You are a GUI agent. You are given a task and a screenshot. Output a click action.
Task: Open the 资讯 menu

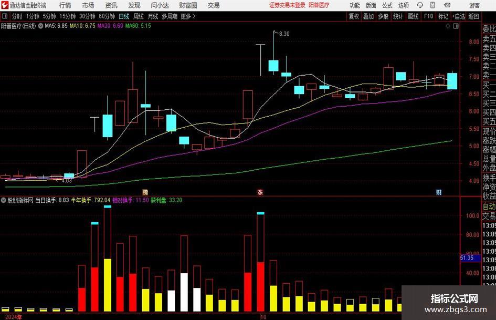pyautogui.click(x=111, y=5)
